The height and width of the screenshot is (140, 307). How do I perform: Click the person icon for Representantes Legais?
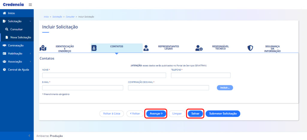tap(146, 48)
